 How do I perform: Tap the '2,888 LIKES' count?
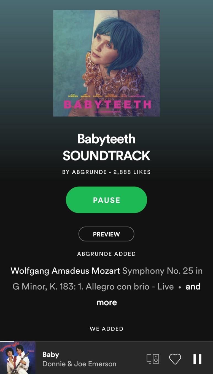(132, 172)
